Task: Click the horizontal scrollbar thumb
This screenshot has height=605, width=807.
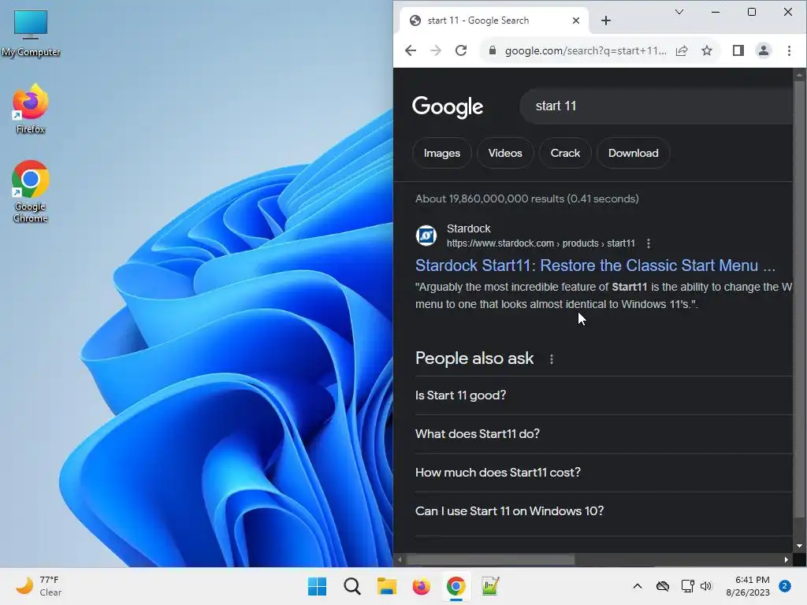Action: click(490, 559)
